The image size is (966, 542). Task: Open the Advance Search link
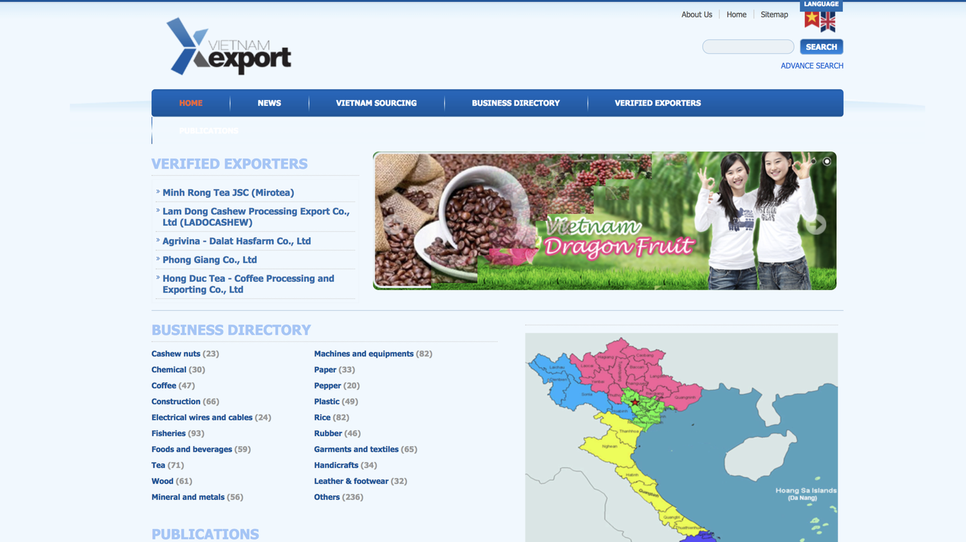(811, 66)
